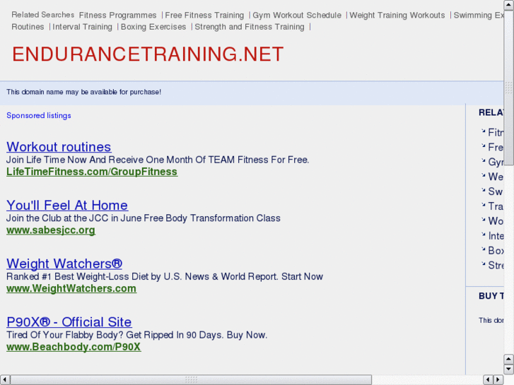Screen dimensions: 514x385
Task: Click the sidebar link starting with Stre
Action: click(x=496, y=266)
